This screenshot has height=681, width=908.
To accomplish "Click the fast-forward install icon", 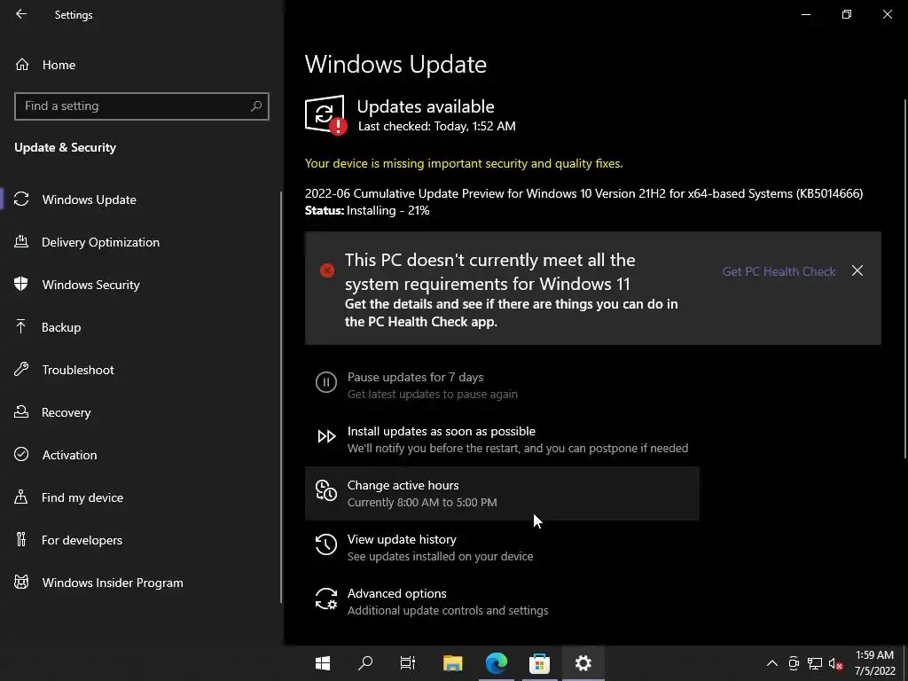I will [326, 436].
